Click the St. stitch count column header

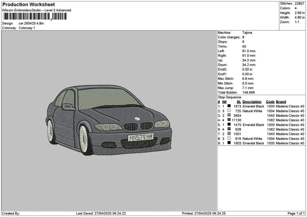click(x=238, y=101)
